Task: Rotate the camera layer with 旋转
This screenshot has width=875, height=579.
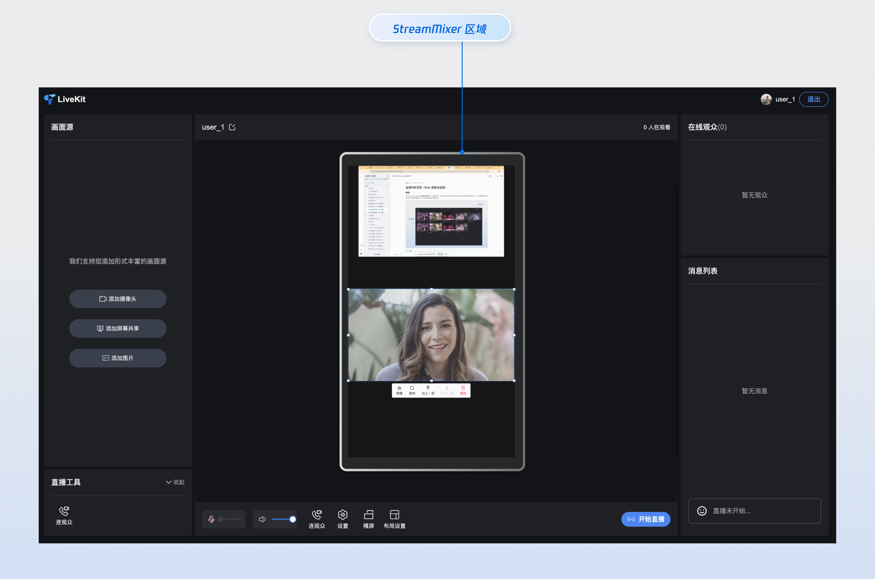Action: tap(412, 390)
